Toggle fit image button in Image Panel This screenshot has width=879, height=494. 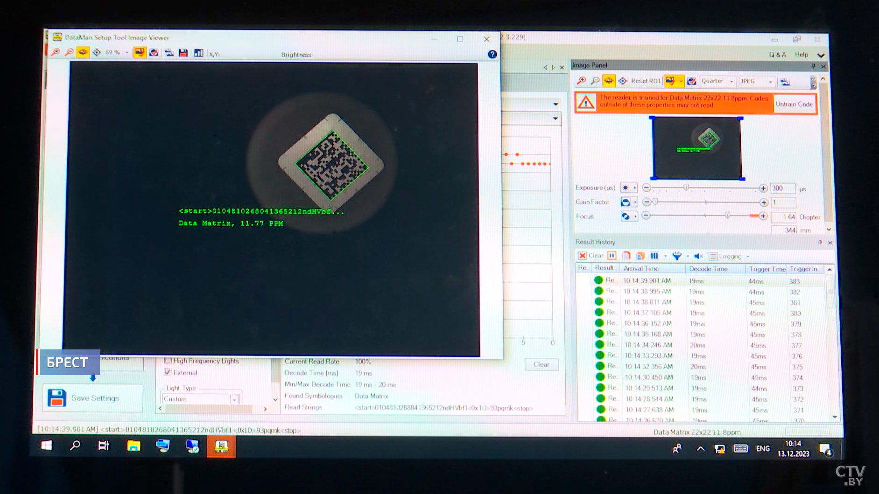tap(609, 81)
